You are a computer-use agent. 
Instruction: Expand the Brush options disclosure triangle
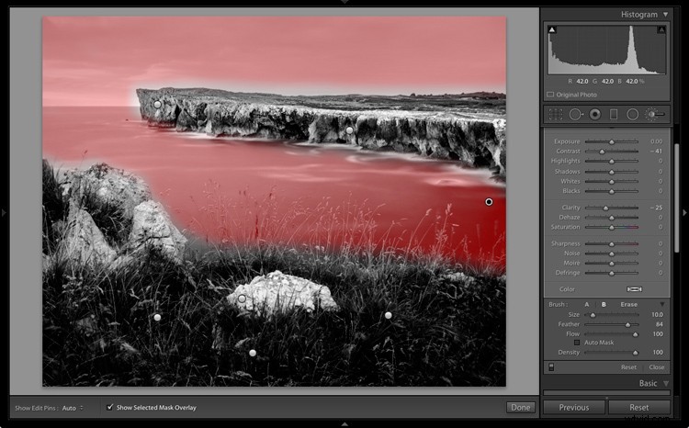(x=661, y=304)
